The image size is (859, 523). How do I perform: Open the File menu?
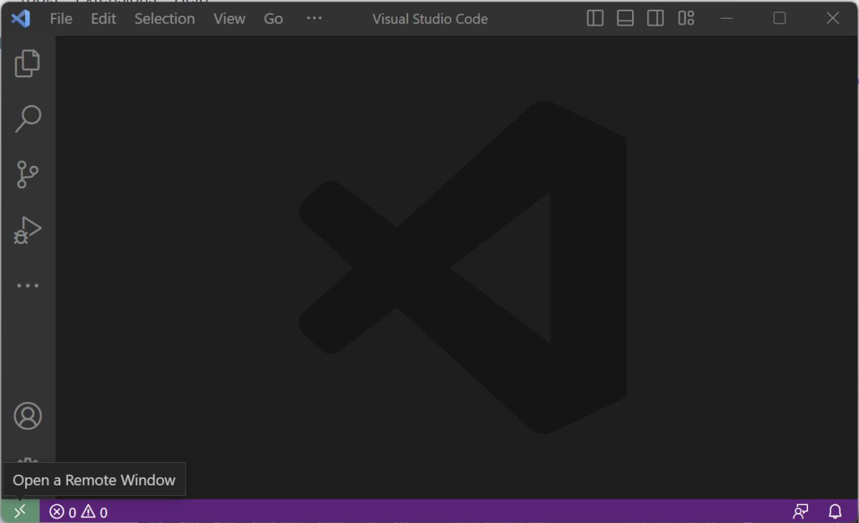[61, 19]
